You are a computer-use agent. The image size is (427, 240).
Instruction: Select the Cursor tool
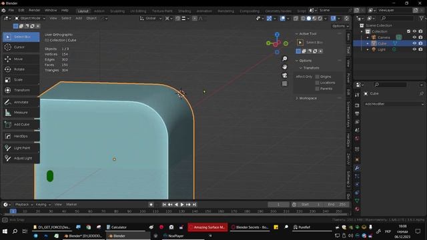point(21,47)
